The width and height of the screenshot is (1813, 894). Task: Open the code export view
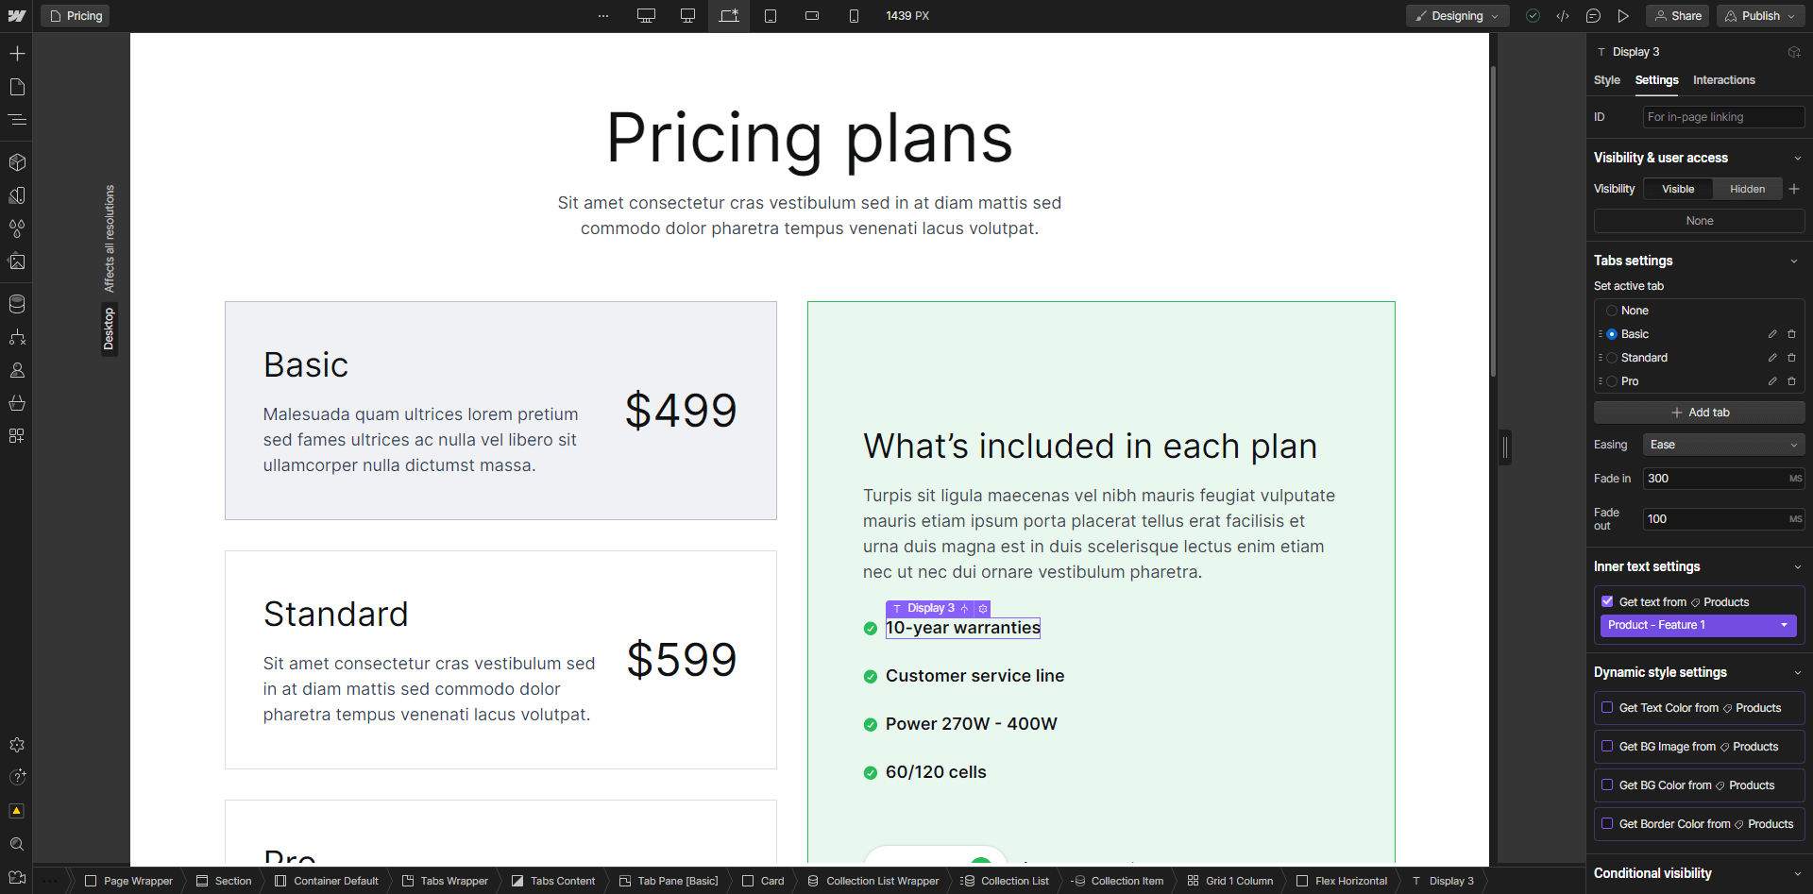point(1563,16)
